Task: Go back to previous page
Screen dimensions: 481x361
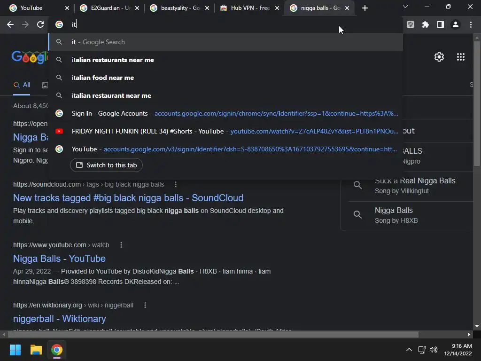Action: [10, 24]
